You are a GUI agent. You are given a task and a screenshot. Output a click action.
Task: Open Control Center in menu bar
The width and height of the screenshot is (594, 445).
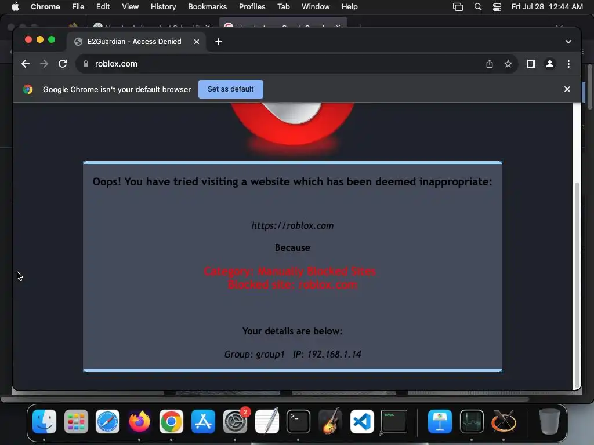[497, 7]
